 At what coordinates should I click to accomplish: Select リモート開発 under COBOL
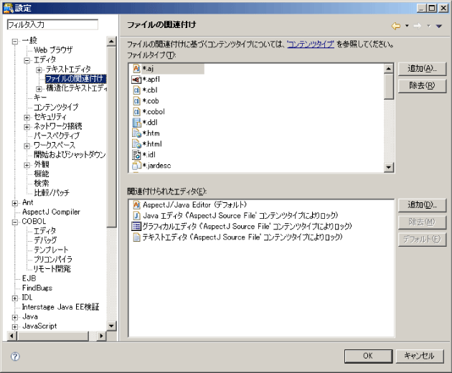(x=52, y=269)
